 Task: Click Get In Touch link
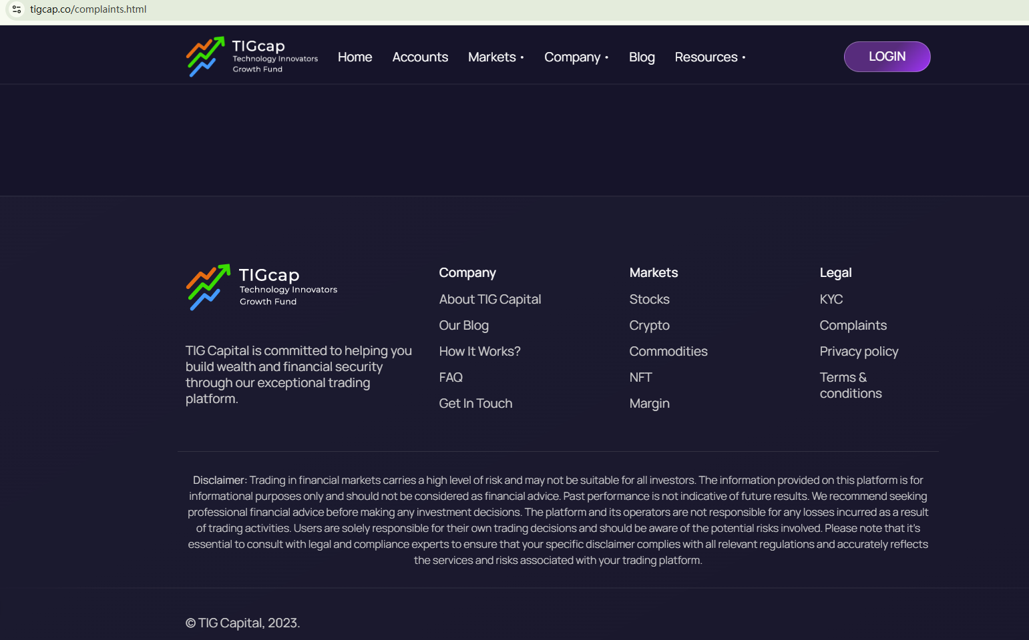[475, 404]
